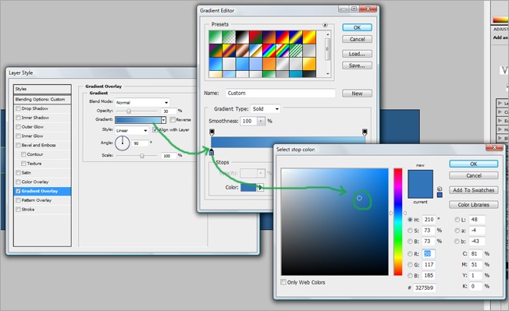Open the Smoothness value arrow slider
509x311 pixels.
pyautogui.click(x=262, y=121)
